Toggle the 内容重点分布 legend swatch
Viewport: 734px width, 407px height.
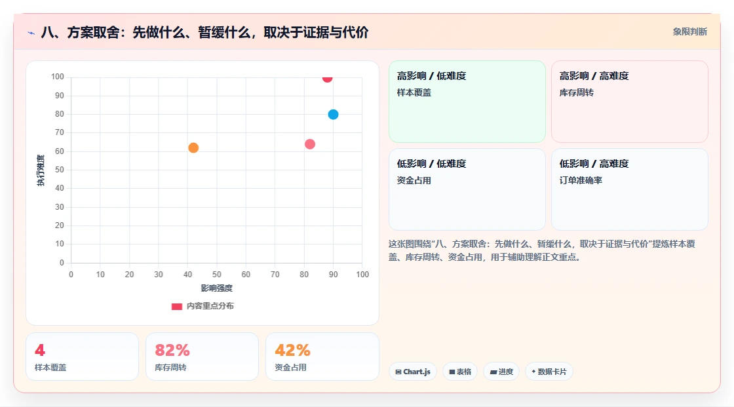click(x=176, y=306)
